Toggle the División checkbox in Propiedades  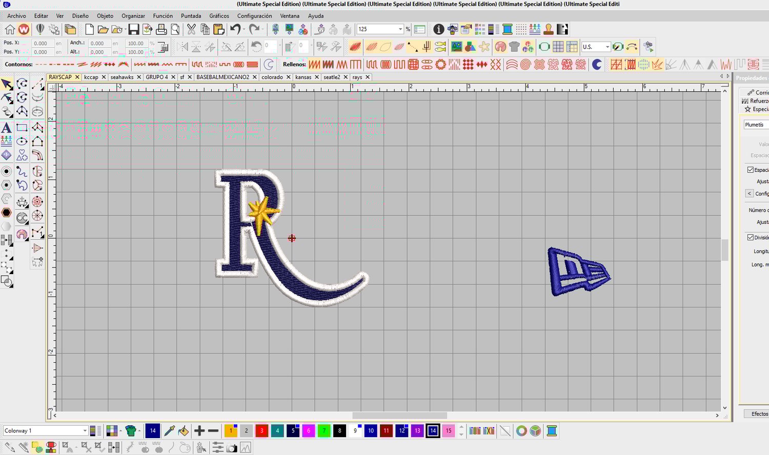click(x=751, y=237)
